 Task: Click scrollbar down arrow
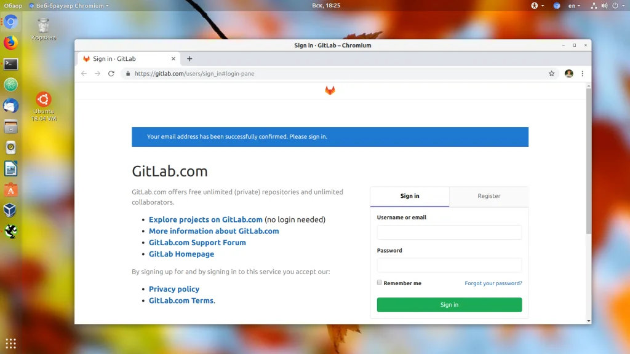(x=589, y=321)
